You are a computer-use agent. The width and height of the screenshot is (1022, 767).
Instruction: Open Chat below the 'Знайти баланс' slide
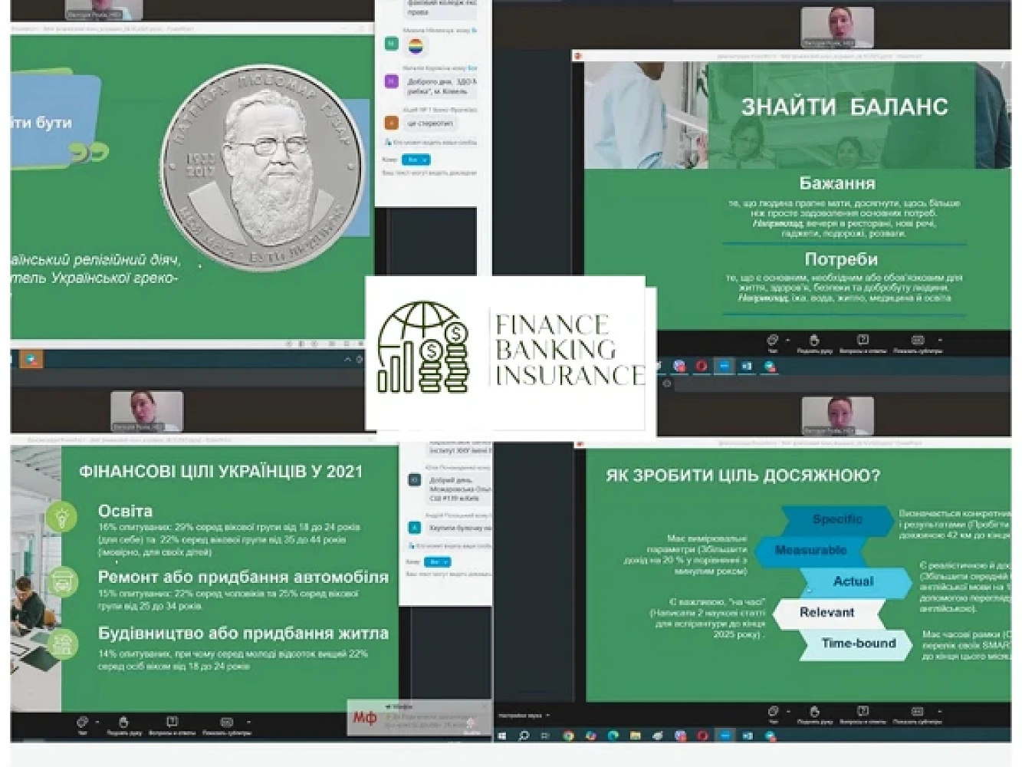point(772,341)
